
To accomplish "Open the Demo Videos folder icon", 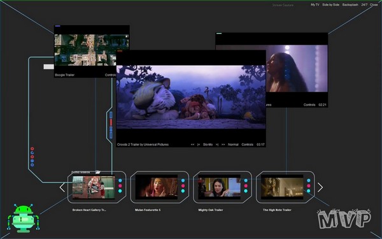I will tap(98, 172).
